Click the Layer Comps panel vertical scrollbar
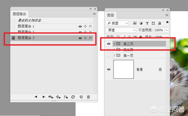This screenshot has width=188, height=116. tap(95, 56)
